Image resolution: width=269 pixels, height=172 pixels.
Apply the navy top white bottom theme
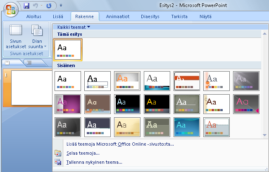click(x=98, y=127)
